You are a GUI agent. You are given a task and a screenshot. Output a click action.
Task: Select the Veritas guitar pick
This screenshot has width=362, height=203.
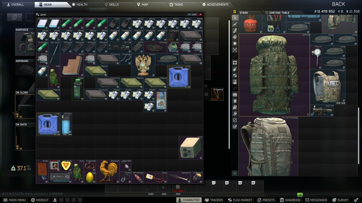pos(66,166)
